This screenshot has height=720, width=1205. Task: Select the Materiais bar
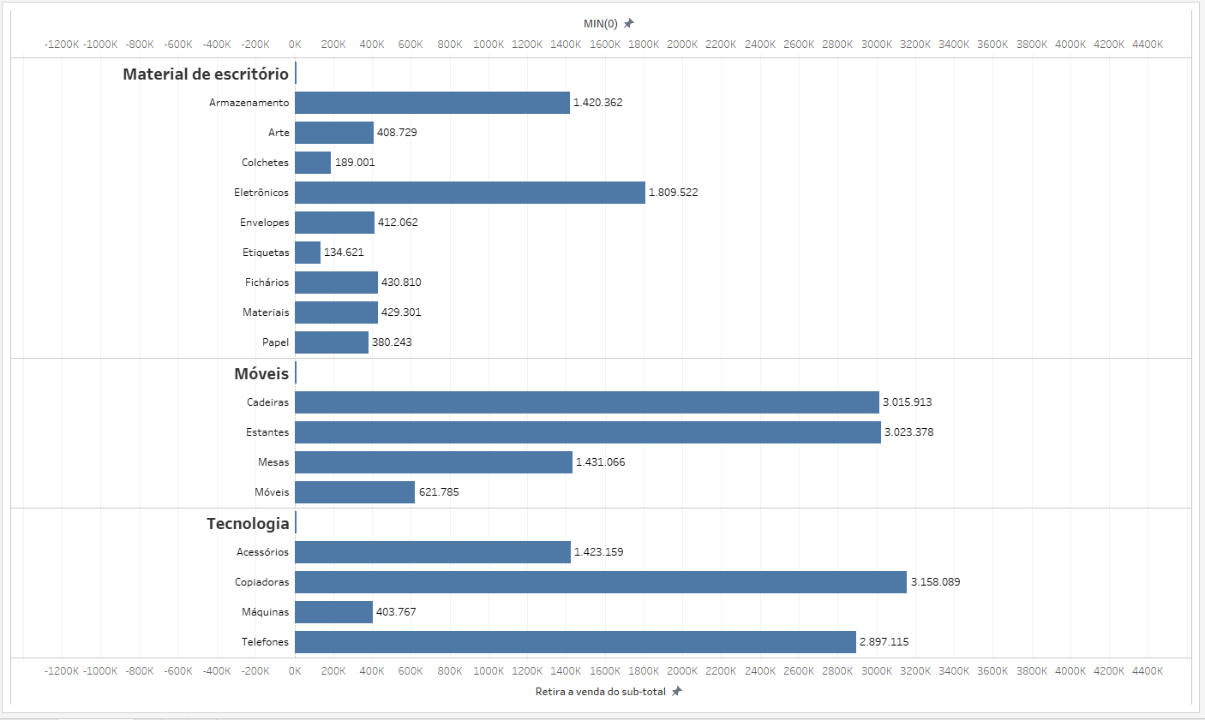coord(336,312)
